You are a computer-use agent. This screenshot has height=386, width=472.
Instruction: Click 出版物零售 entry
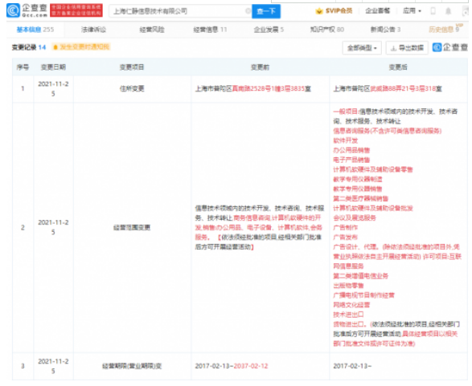[349, 286]
